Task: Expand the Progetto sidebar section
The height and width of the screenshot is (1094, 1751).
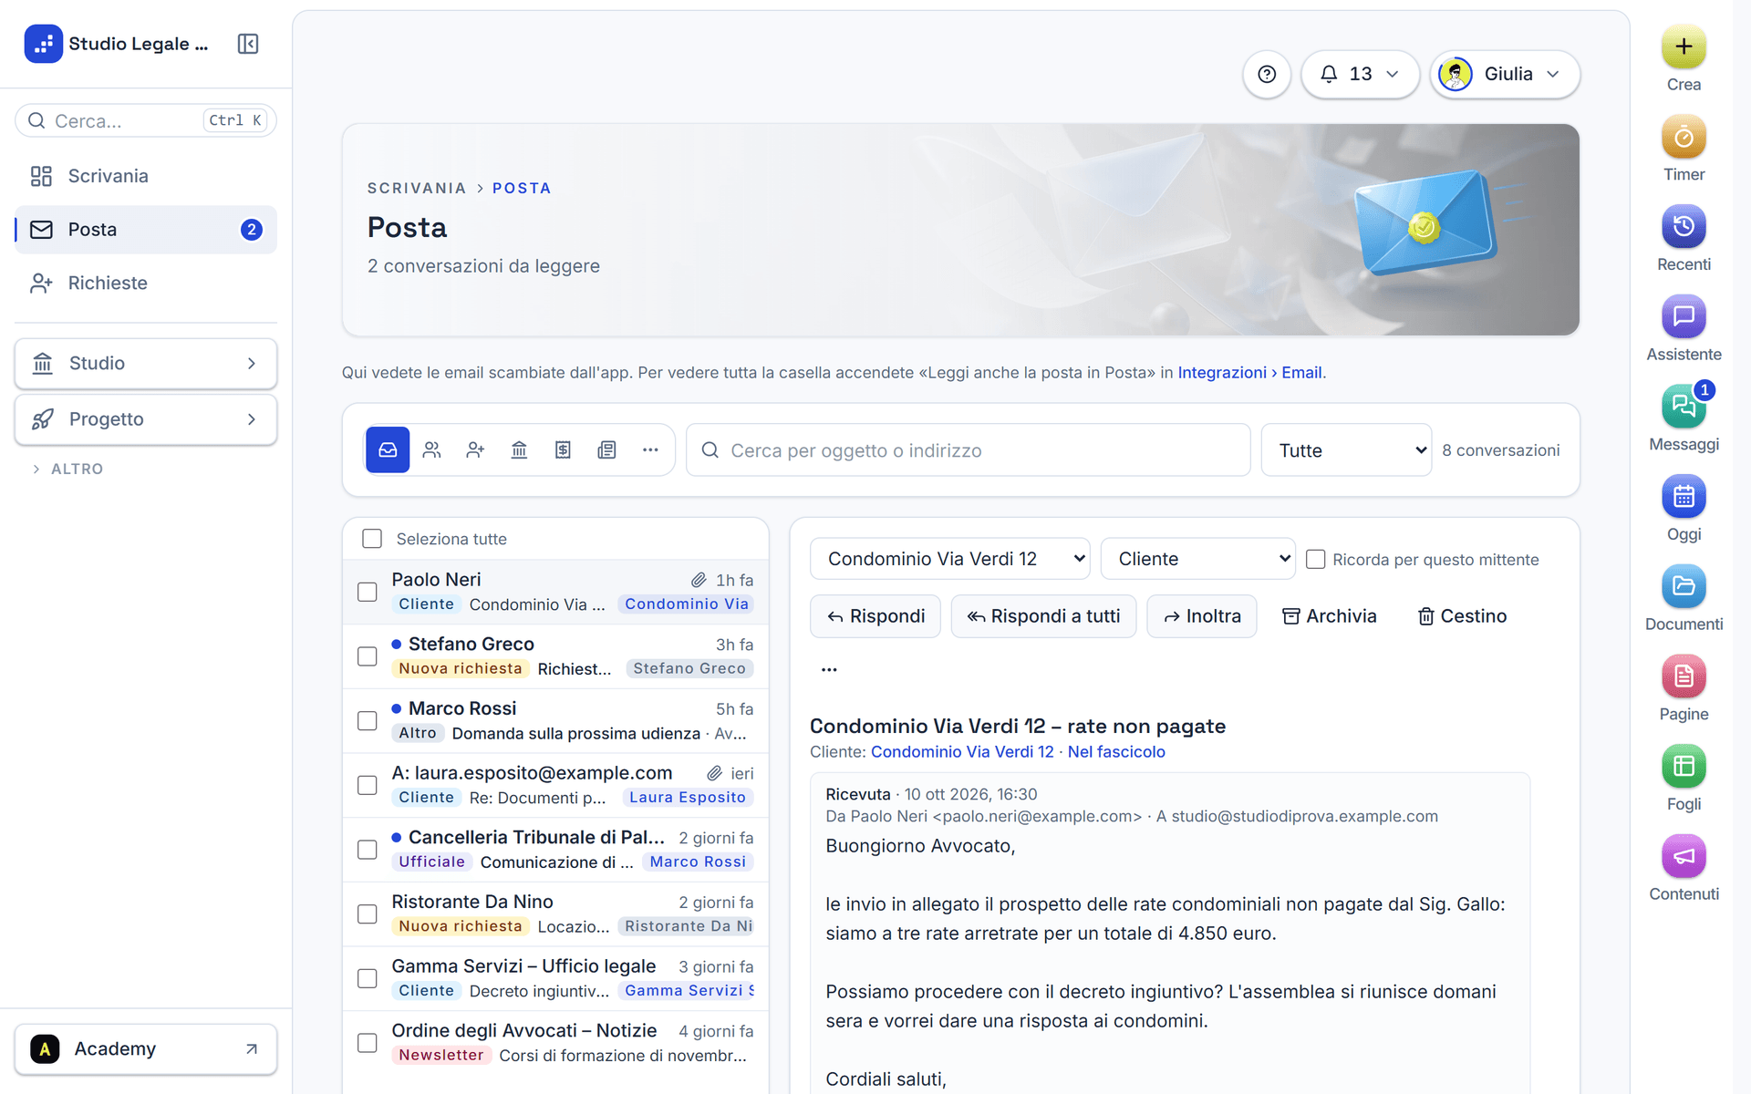Action: click(146, 419)
